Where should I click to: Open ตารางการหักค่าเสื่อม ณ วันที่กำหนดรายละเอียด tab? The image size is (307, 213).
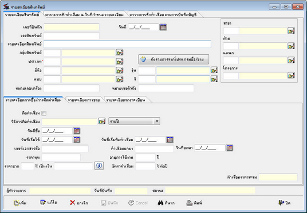84,15
